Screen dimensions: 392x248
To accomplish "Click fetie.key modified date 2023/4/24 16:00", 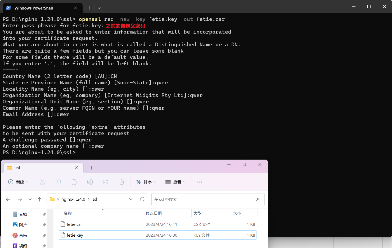I will click(161, 235).
